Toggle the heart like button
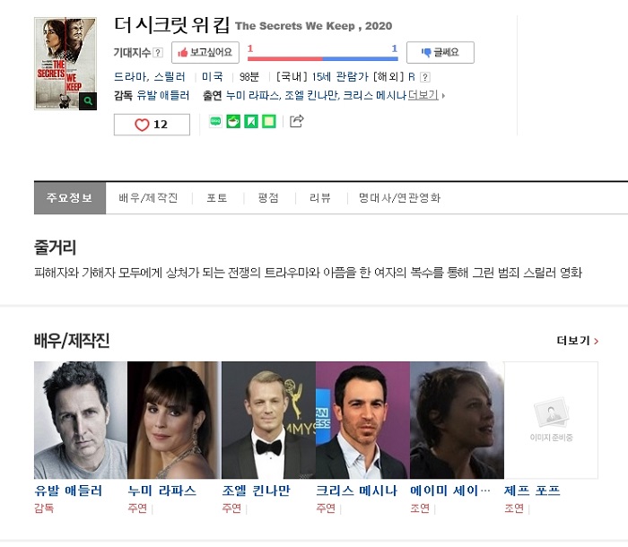Viewport: 628px width, 547px height. [152, 125]
